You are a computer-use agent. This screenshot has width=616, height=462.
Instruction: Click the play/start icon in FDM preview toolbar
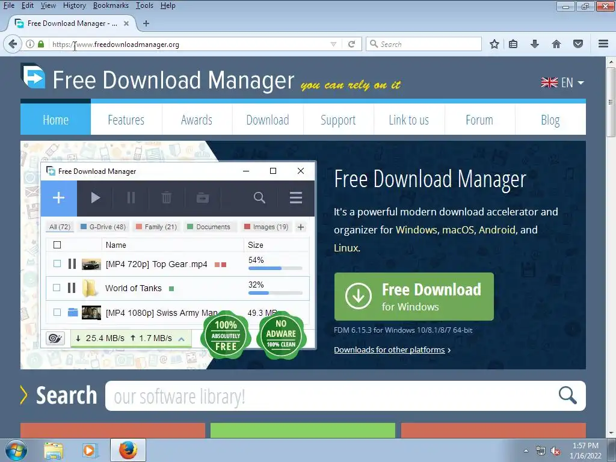(96, 197)
